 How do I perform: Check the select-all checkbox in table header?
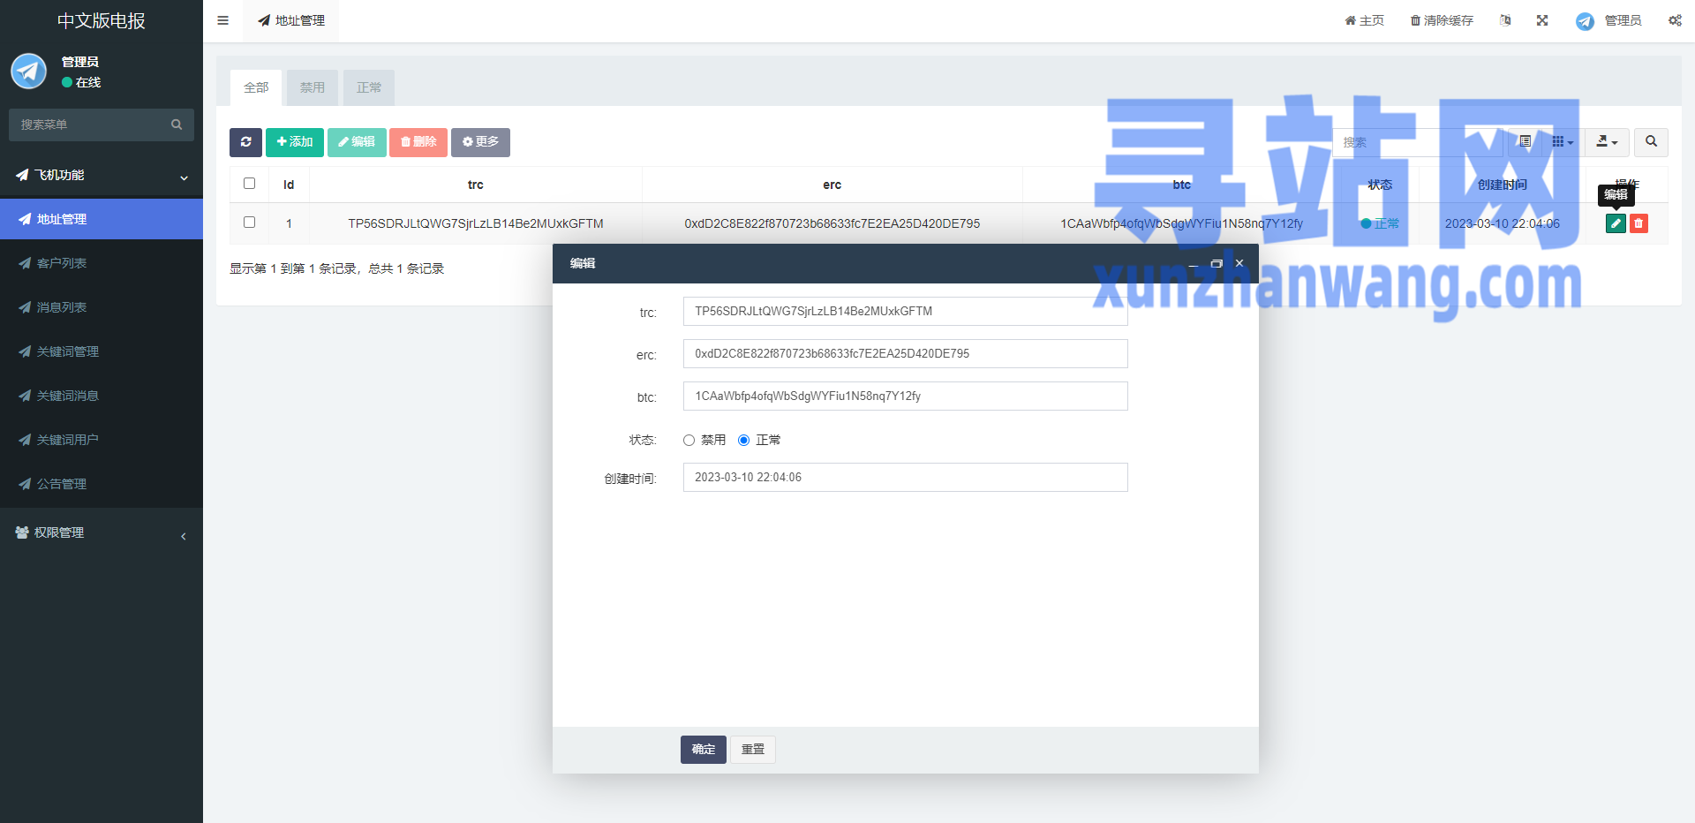click(249, 184)
